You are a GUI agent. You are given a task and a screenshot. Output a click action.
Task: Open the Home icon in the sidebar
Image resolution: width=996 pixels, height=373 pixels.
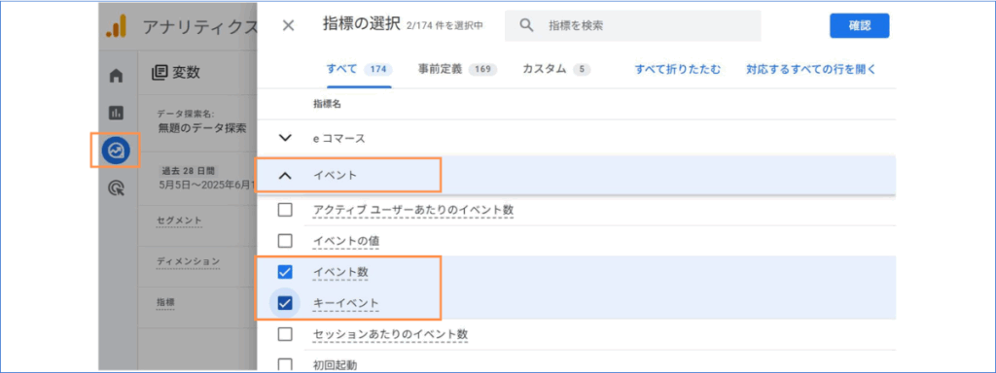[117, 76]
